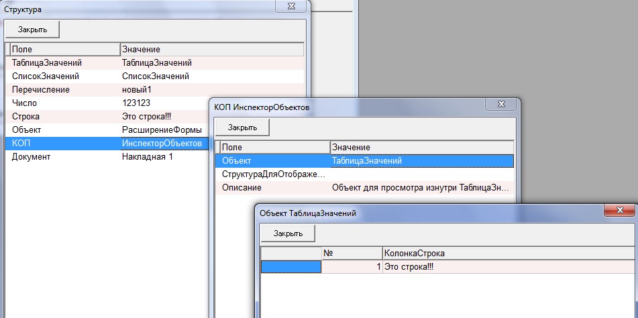
Task: Click the Объект value РасширениеФормы
Action: click(x=162, y=129)
